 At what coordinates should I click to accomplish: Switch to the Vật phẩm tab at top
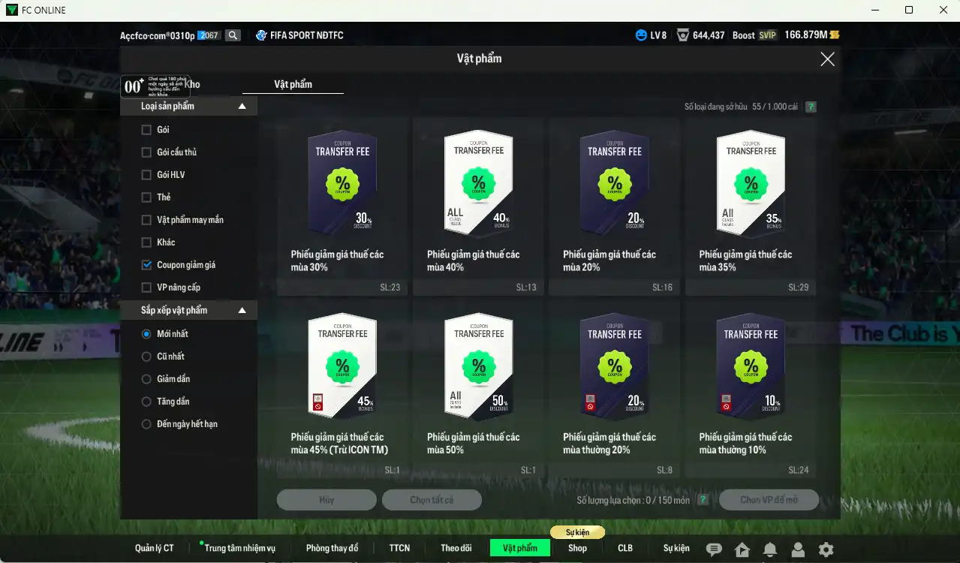tap(293, 84)
